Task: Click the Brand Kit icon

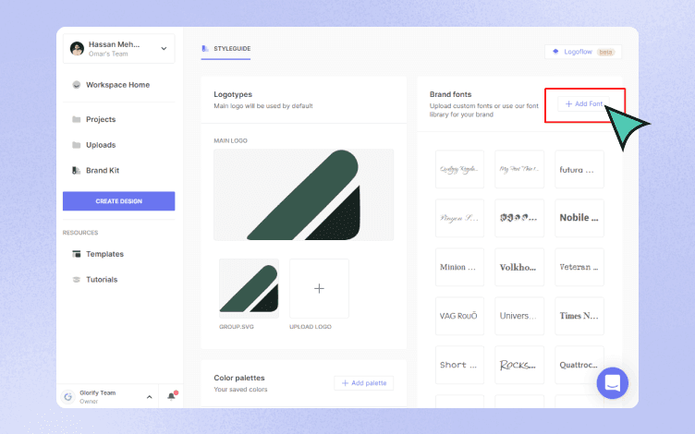Action: 76,171
